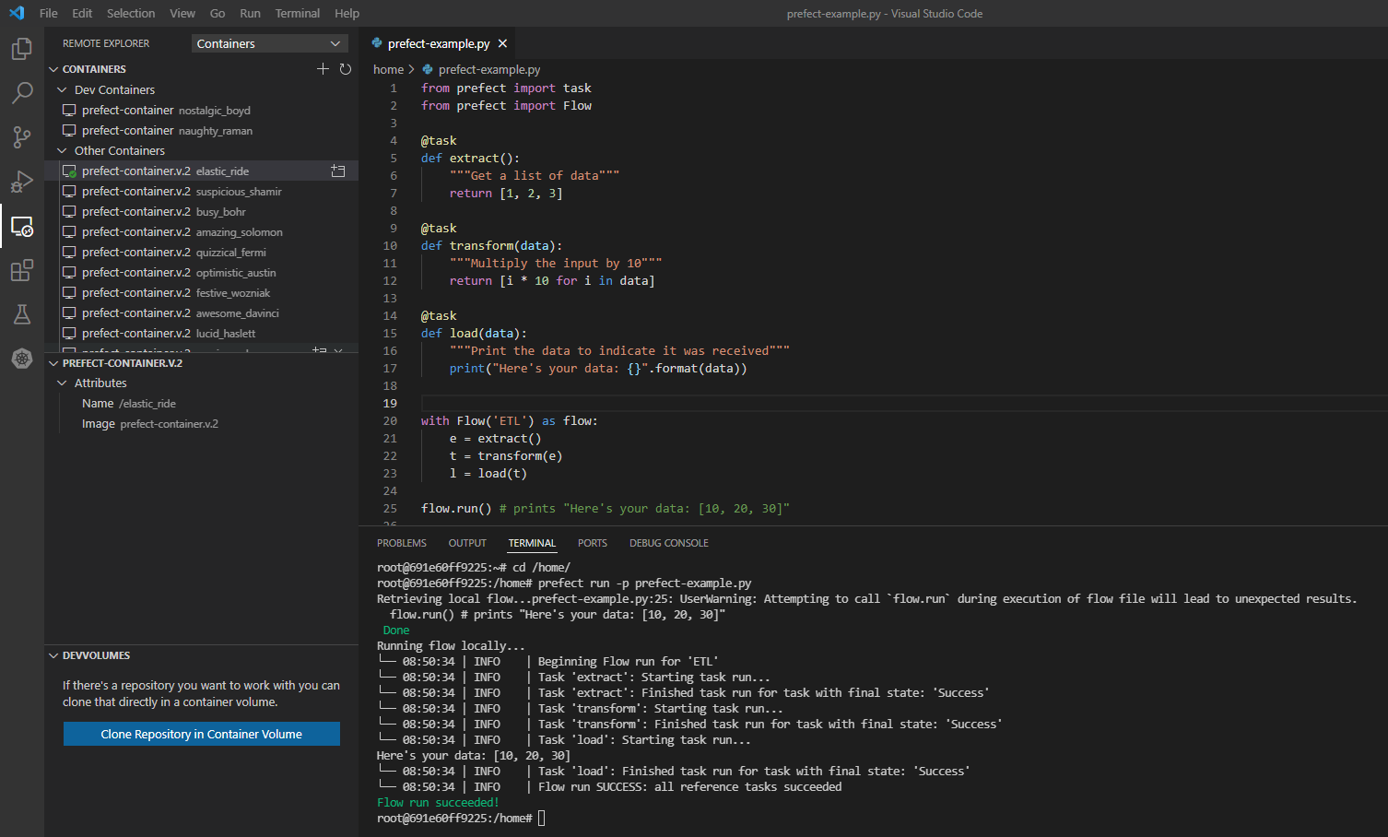This screenshot has width=1388, height=837.
Task: Open the Extensions view icon
Action: 22,270
